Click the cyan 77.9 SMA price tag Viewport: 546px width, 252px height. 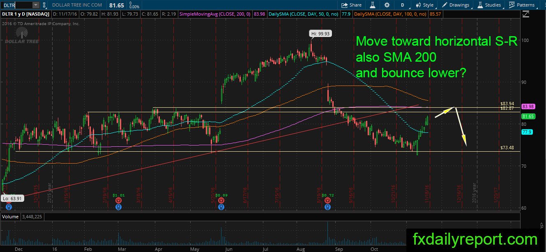coord(526,132)
